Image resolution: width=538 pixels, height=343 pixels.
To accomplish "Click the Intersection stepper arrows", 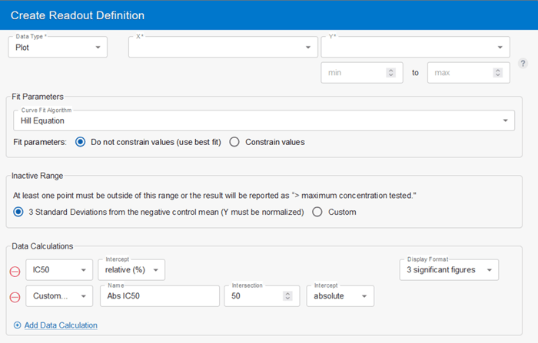I will (x=288, y=296).
